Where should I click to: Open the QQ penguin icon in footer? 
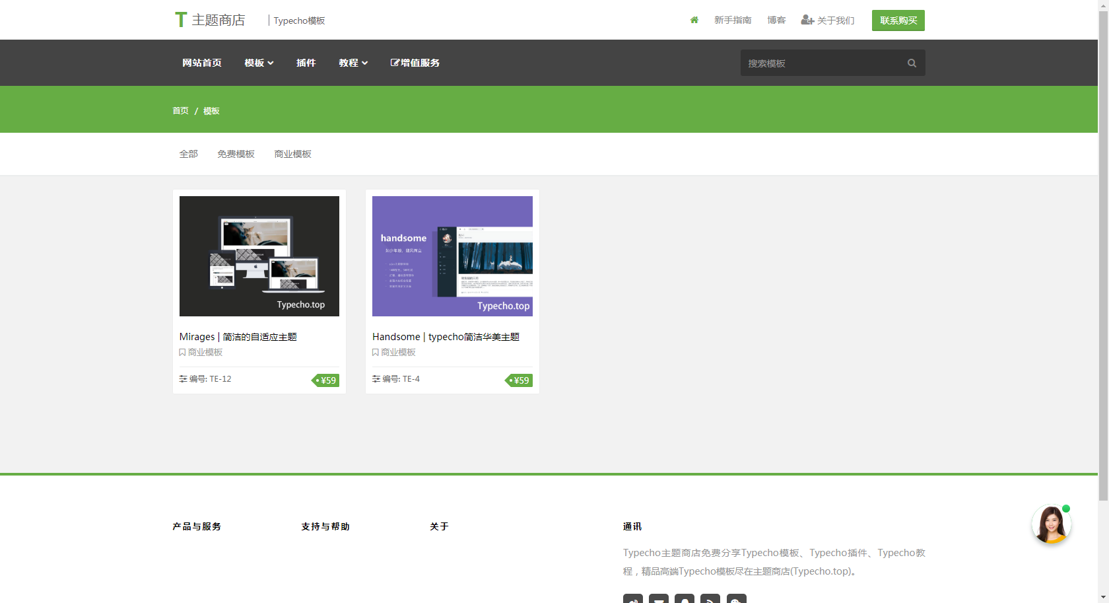[685, 598]
